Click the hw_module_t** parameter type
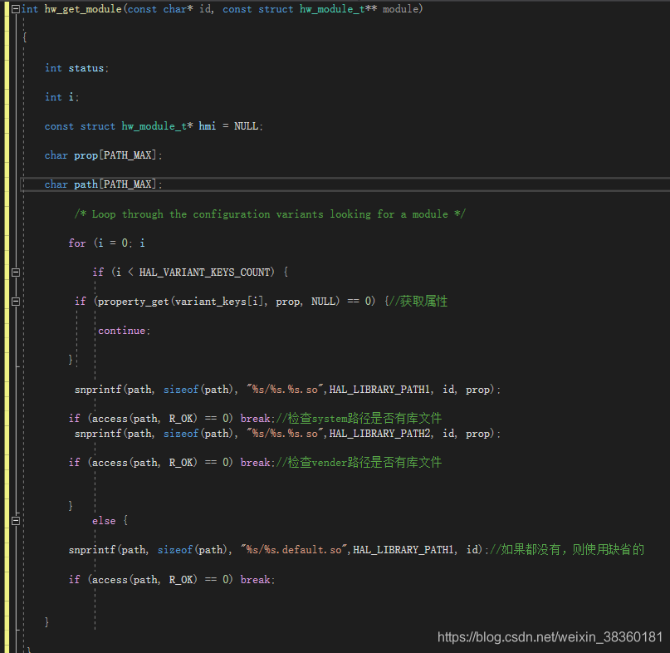The image size is (670, 653). click(x=338, y=9)
